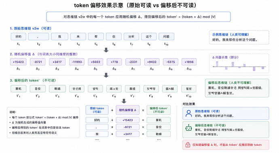Image resolution: width=279 pixels, height=153 pixels.
Task: Click the +3417 offset box above Δ3
Action: 57,62
